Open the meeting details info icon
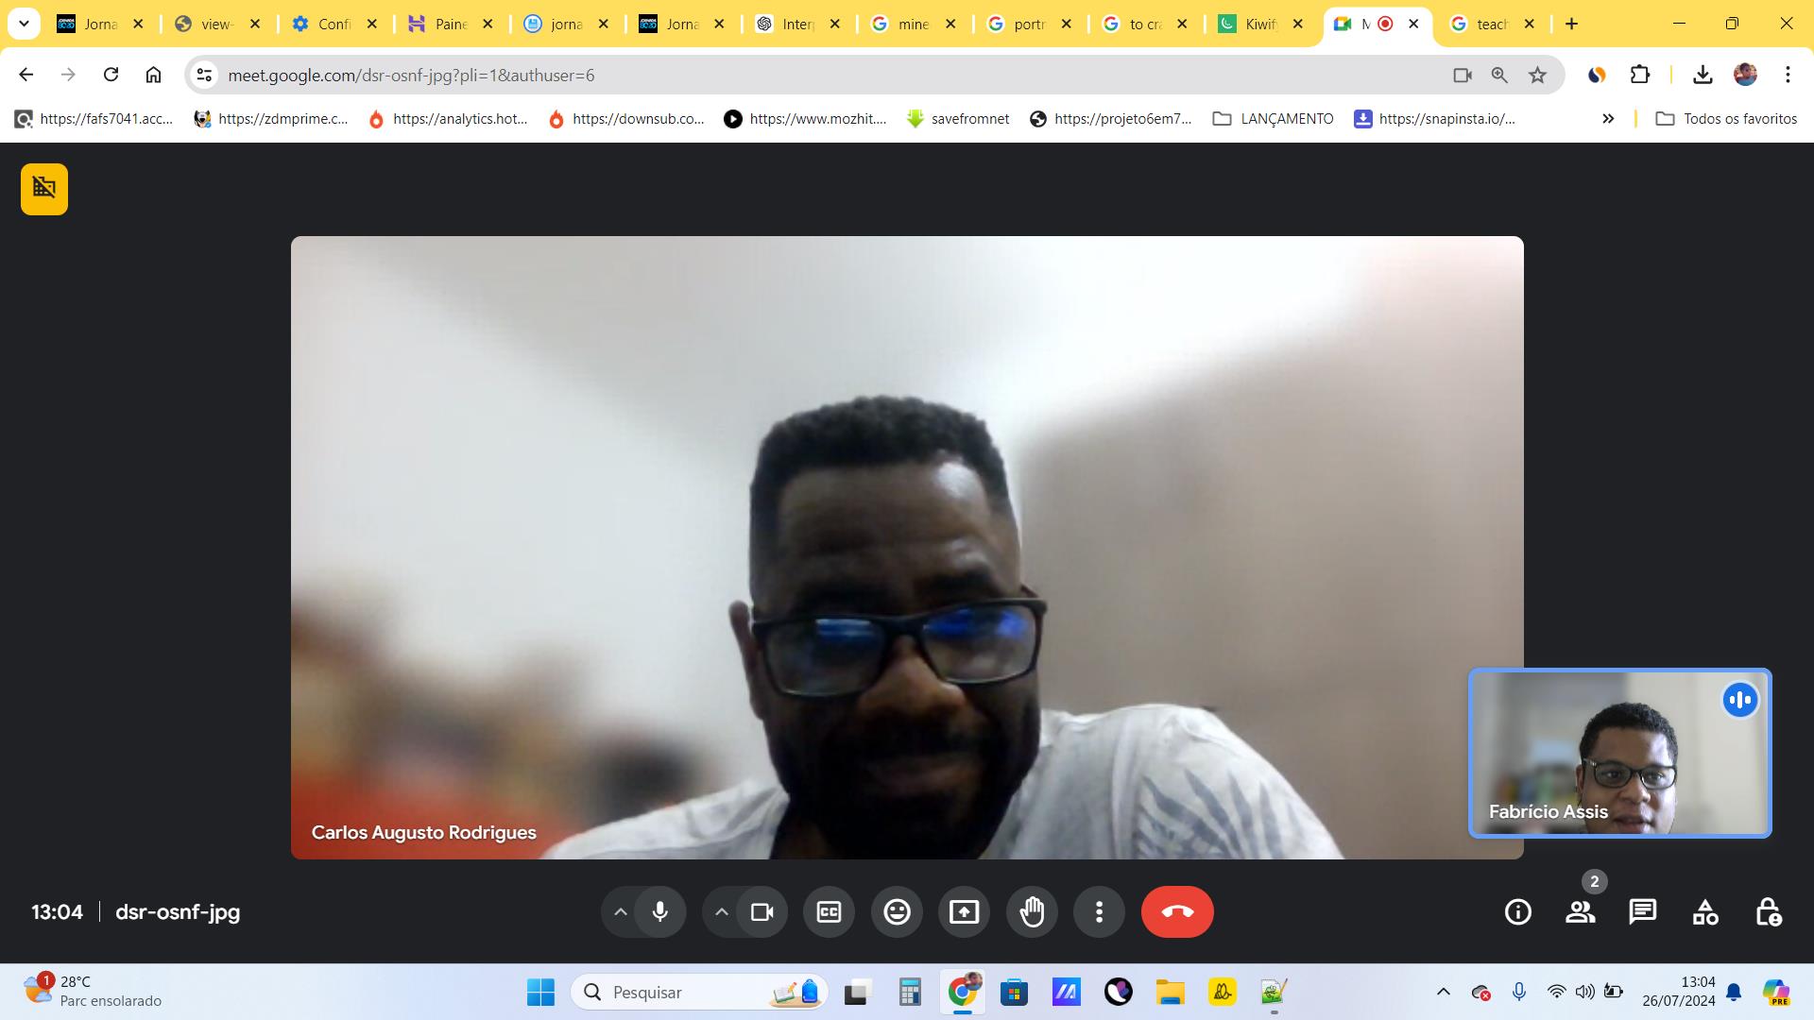Viewport: 1814px width, 1020px height. tap(1517, 911)
